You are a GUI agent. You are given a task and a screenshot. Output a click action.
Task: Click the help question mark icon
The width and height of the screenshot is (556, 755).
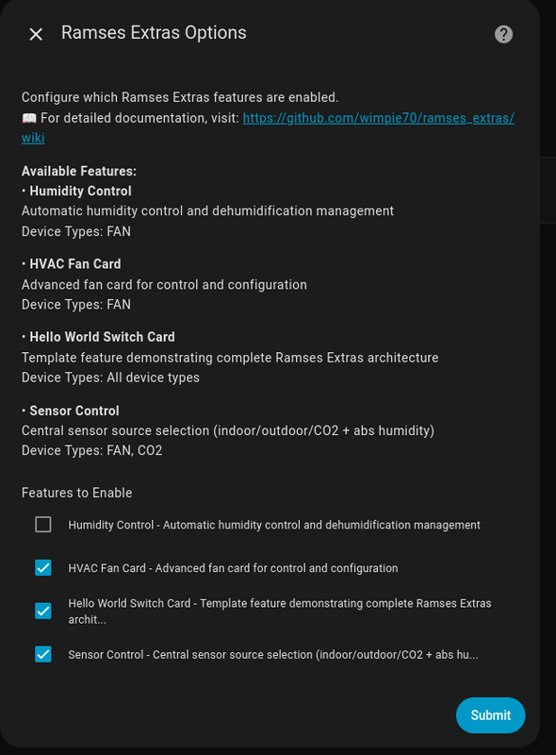[x=502, y=34]
